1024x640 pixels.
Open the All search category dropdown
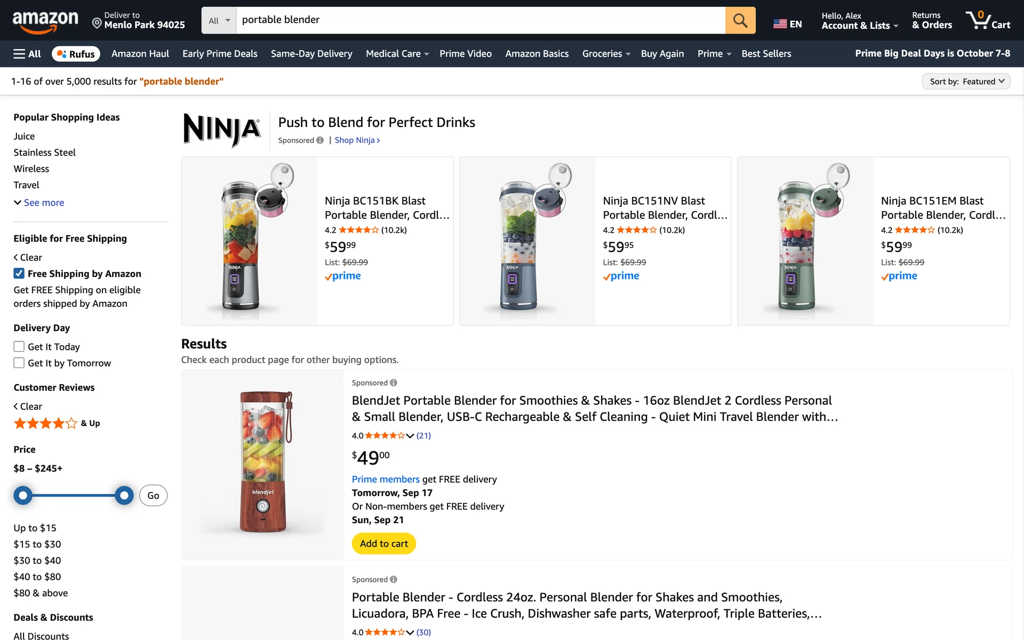pyautogui.click(x=219, y=20)
